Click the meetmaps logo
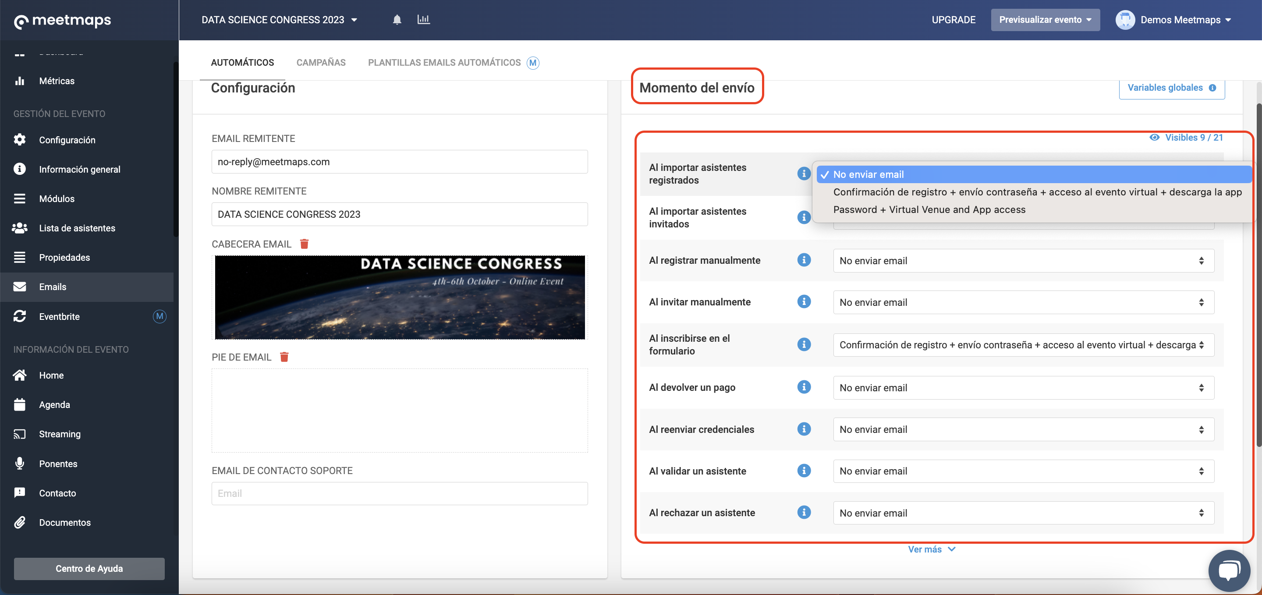 tap(63, 21)
